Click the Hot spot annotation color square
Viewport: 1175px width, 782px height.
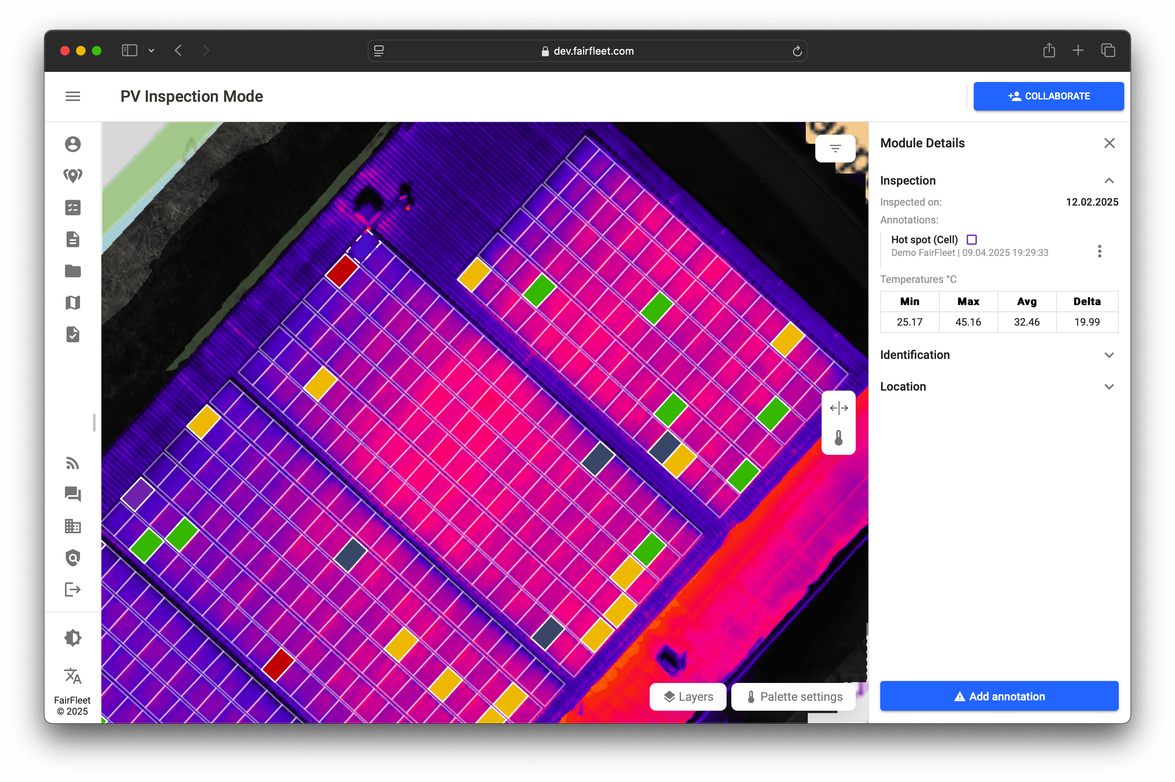(x=971, y=240)
